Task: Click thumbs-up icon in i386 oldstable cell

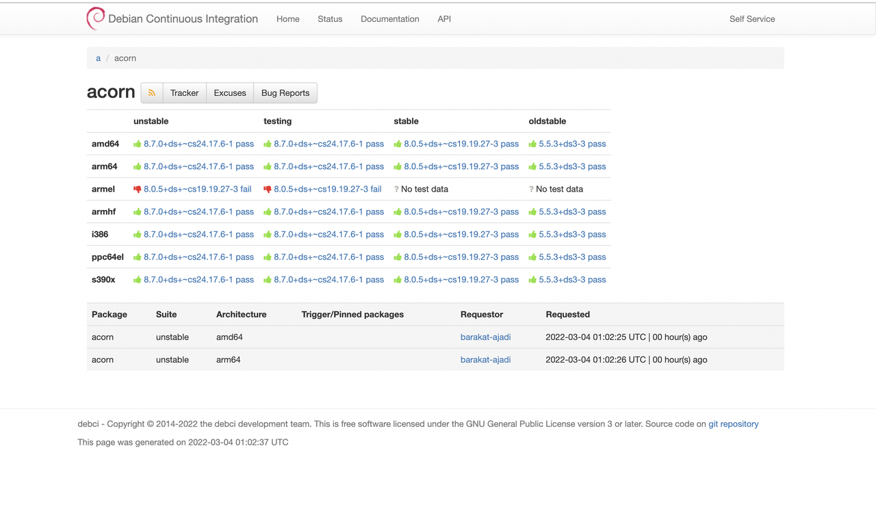Action: pos(532,234)
